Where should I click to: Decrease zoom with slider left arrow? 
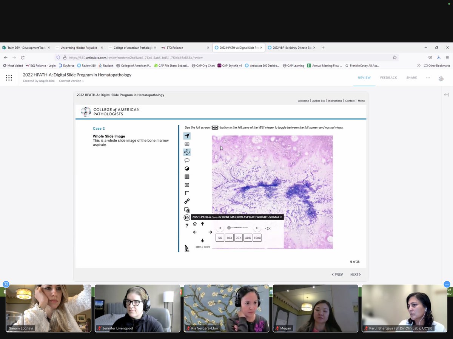pos(220,228)
